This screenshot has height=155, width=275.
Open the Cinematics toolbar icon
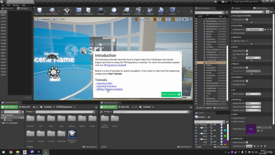click(138, 11)
